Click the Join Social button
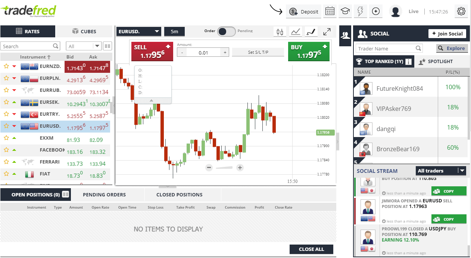Viewport: 471px width, 258px height. point(447,34)
